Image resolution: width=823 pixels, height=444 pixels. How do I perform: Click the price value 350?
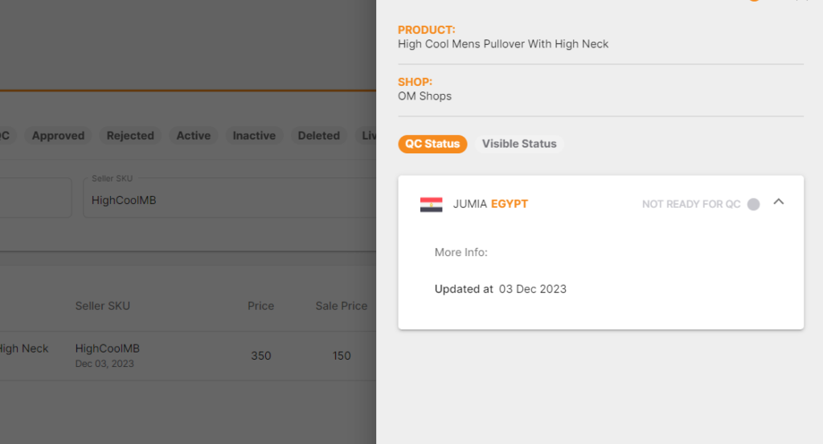pyautogui.click(x=261, y=356)
